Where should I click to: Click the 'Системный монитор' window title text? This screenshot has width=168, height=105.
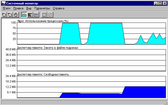[x=22, y=3]
